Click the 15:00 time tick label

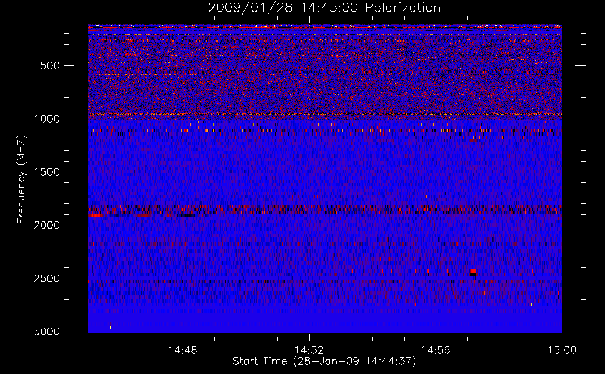coord(562,350)
